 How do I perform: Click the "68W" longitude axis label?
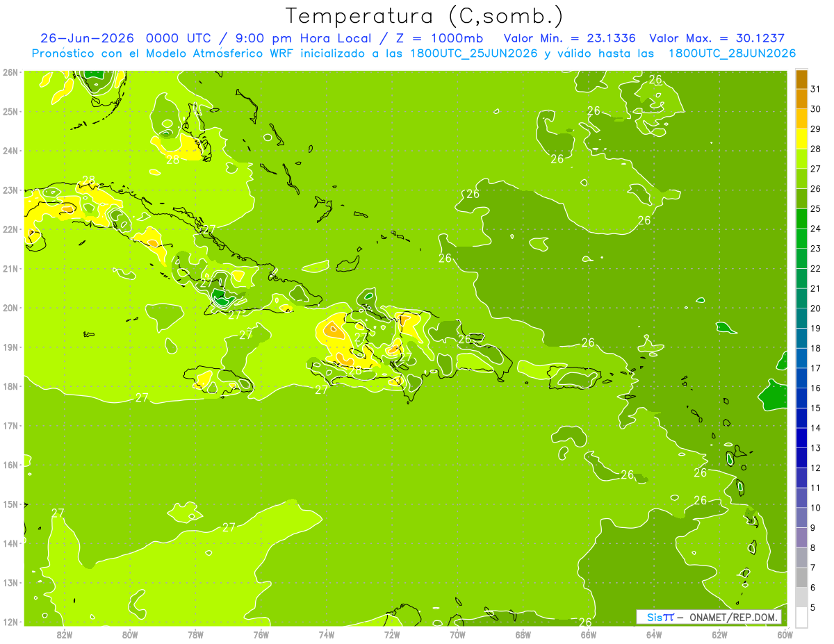[523, 635]
